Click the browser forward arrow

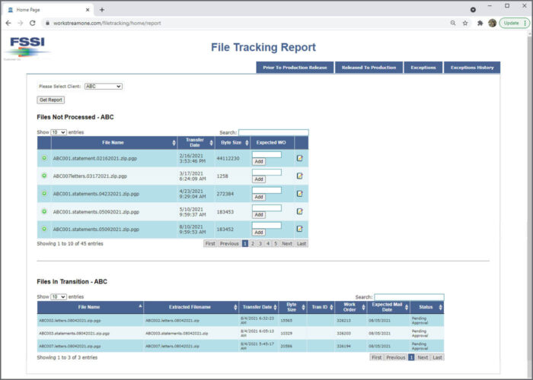coord(21,23)
